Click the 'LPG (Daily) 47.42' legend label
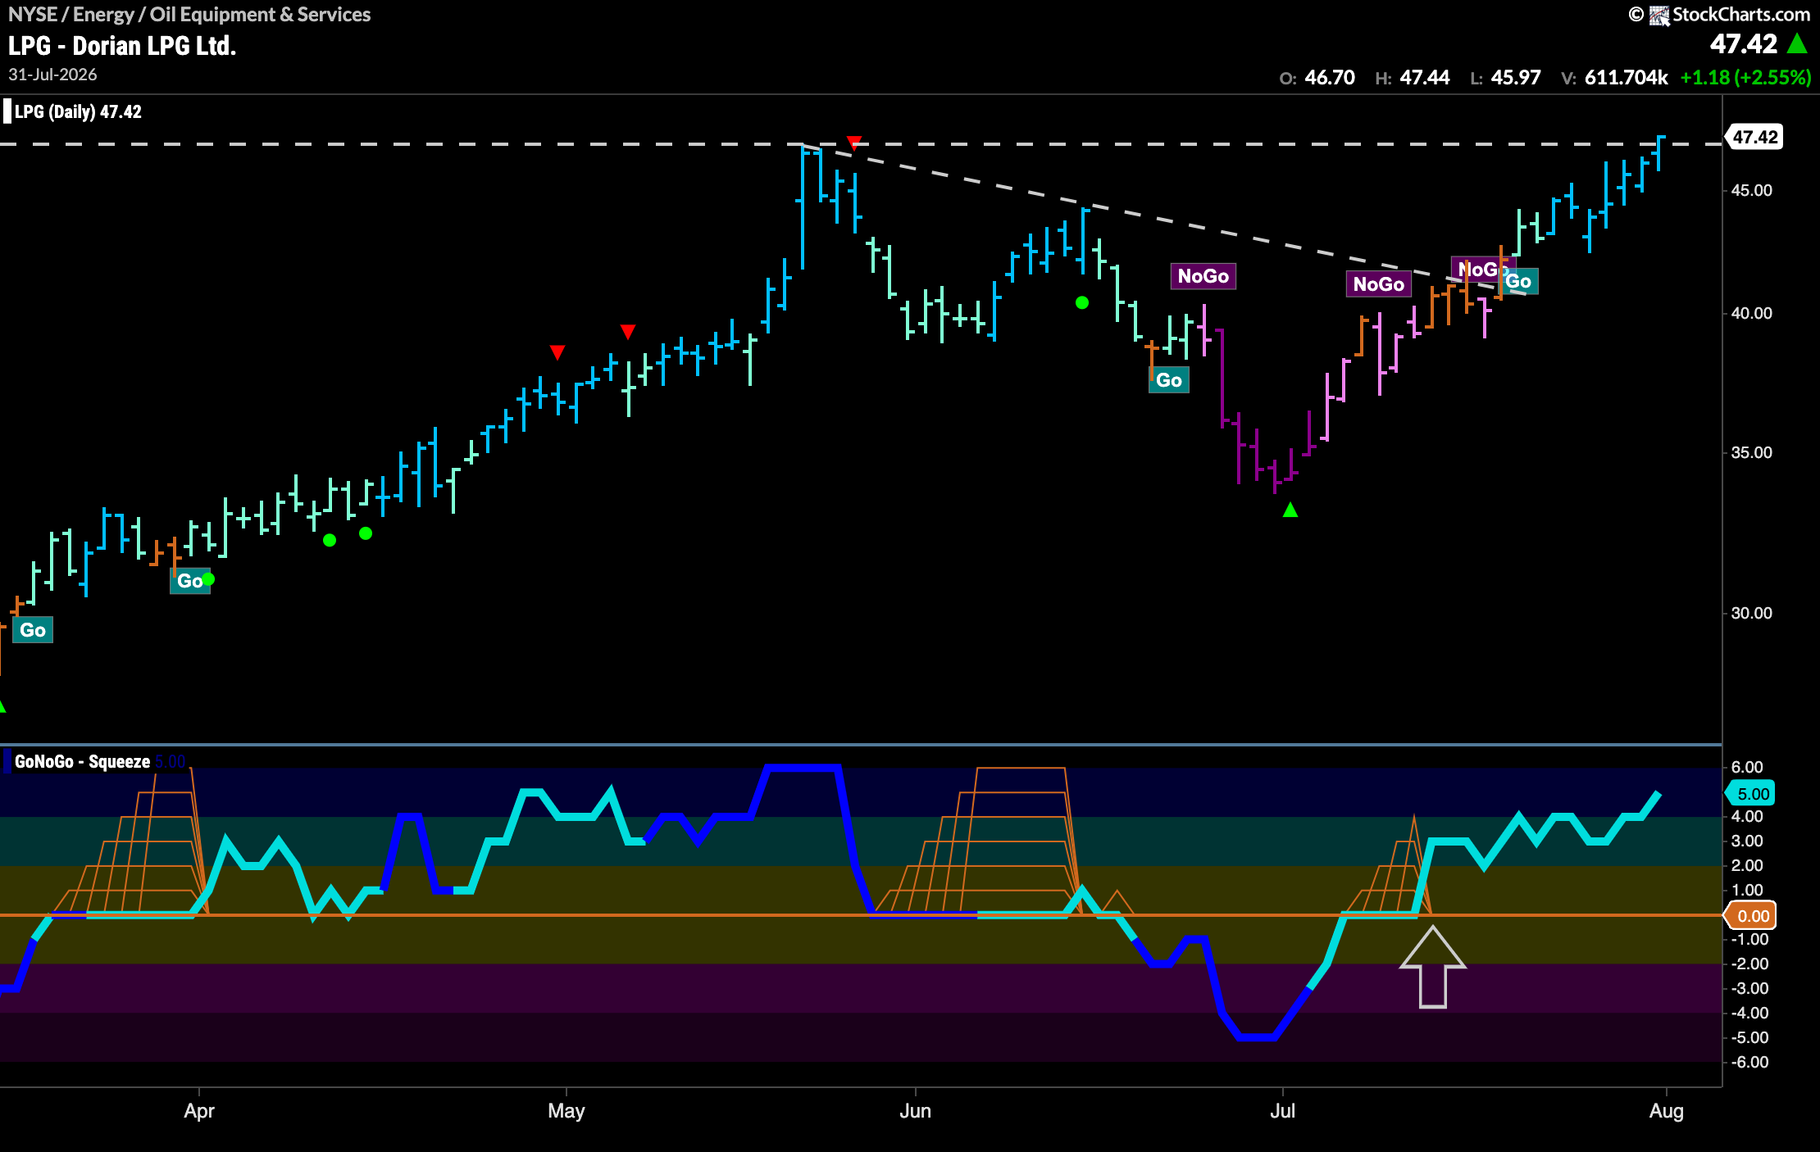1820x1152 pixels. coord(78,111)
